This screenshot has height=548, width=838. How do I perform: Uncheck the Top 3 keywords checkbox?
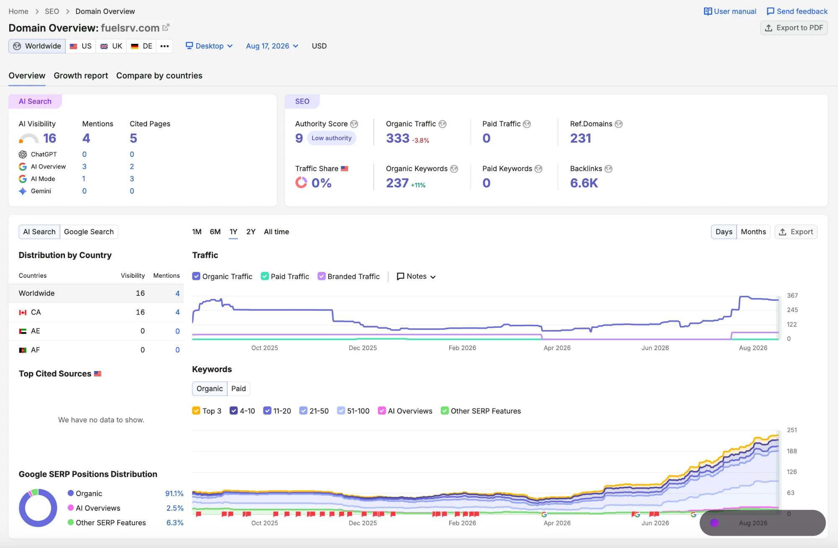click(196, 411)
